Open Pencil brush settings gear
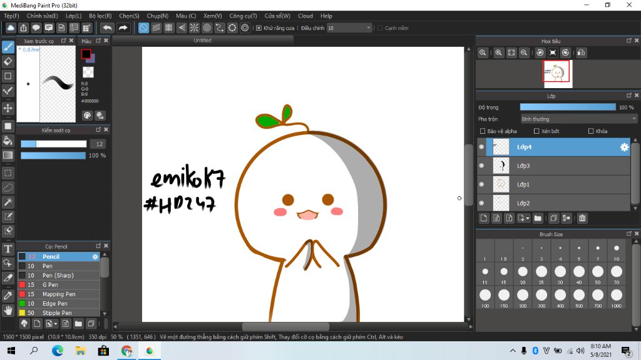This screenshot has height=360, width=641. click(x=95, y=257)
